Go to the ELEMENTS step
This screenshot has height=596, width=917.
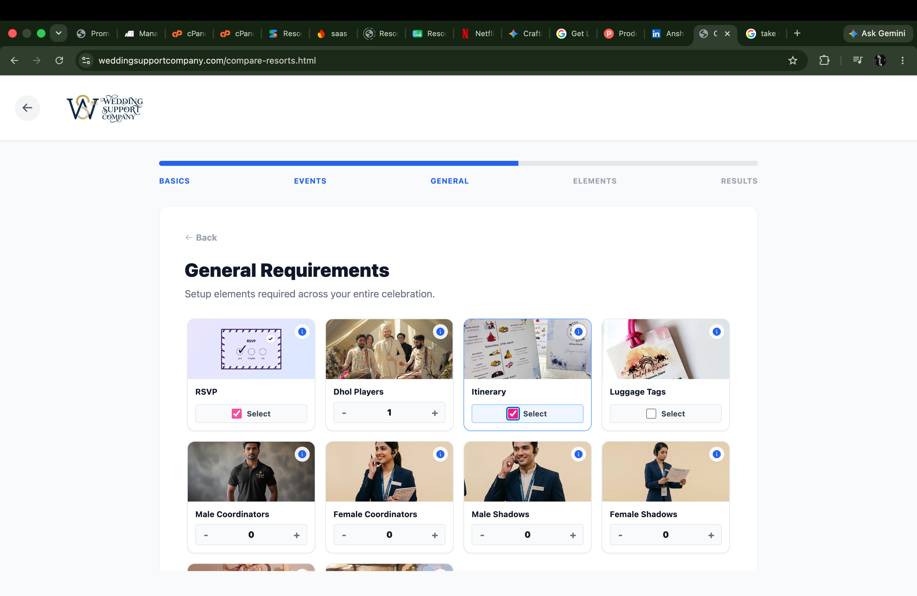coord(595,181)
